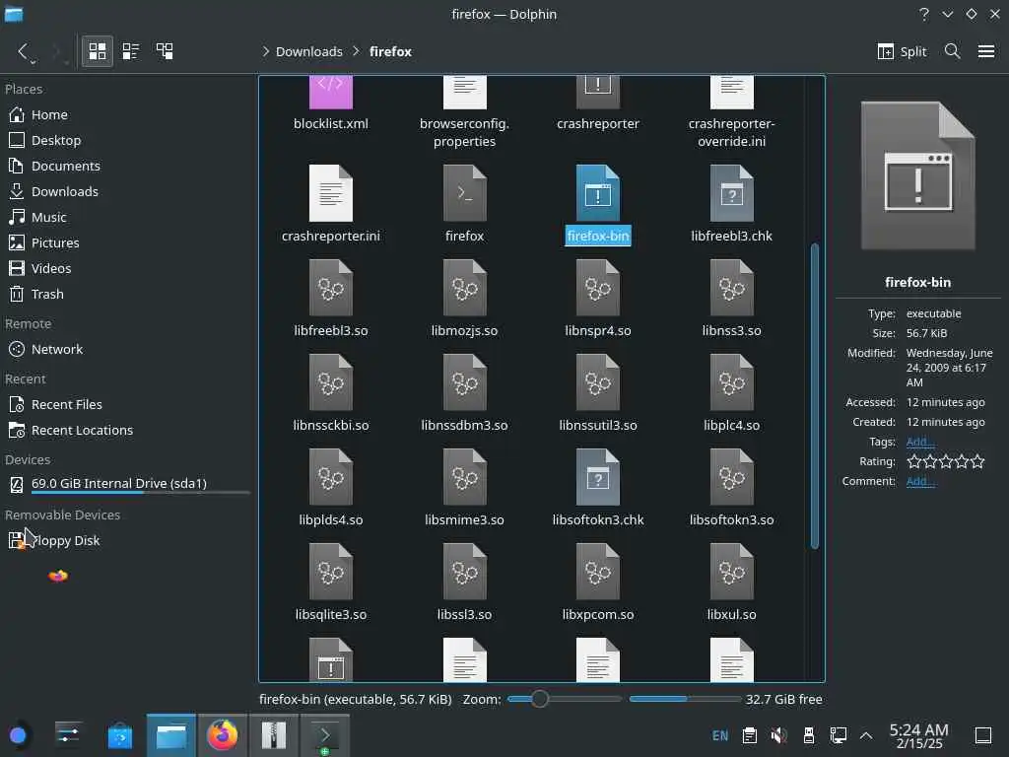The width and height of the screenshot is (1009, 757).
Task: Select libnssckbi.so library
Action: pos(331,394)
